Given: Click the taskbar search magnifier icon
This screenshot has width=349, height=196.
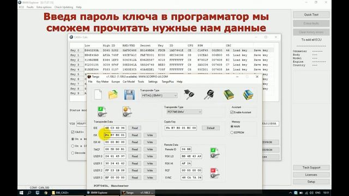Looking at the screenshot, I should tap(29, 193).
